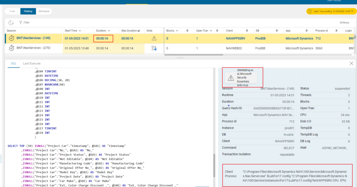Open the Last Execute tab
This screenshot has width=357, height=187.
pos(32,64)
